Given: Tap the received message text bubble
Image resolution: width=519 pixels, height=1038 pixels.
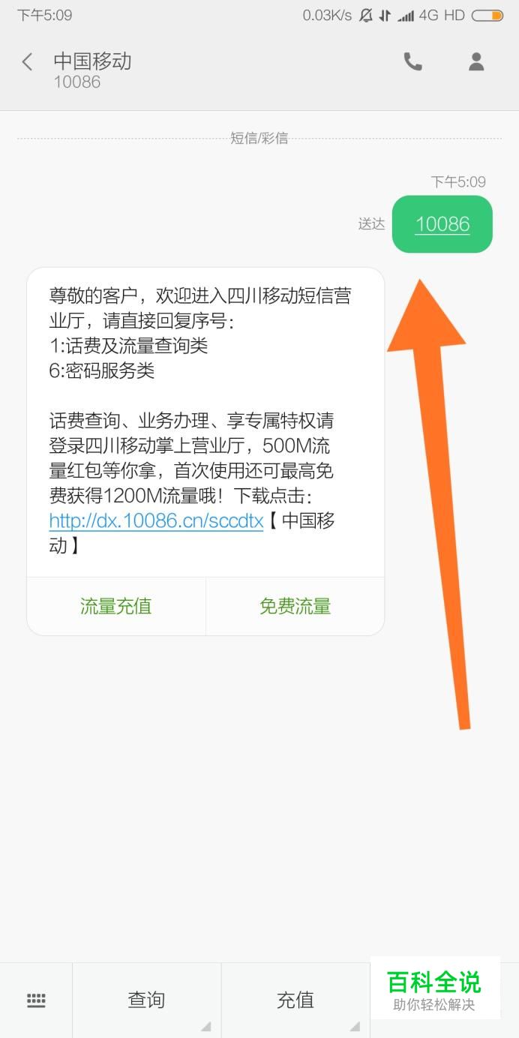Looking at the screenshot, I should pyautogui.click(x=205, y=421).
